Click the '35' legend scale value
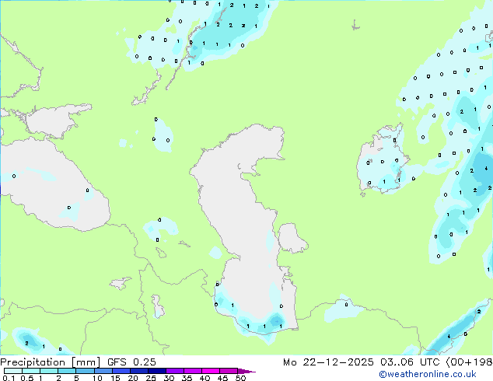493x381 pixels. pos(187,378)
